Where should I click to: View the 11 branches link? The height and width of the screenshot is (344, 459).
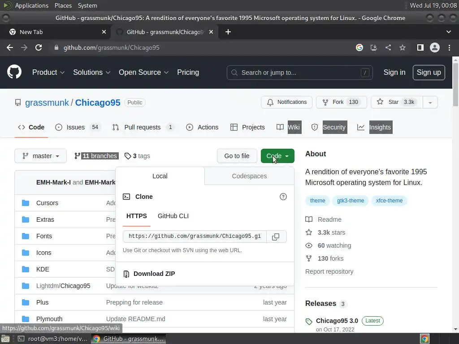pyautogui.click(x=96, y=156)
